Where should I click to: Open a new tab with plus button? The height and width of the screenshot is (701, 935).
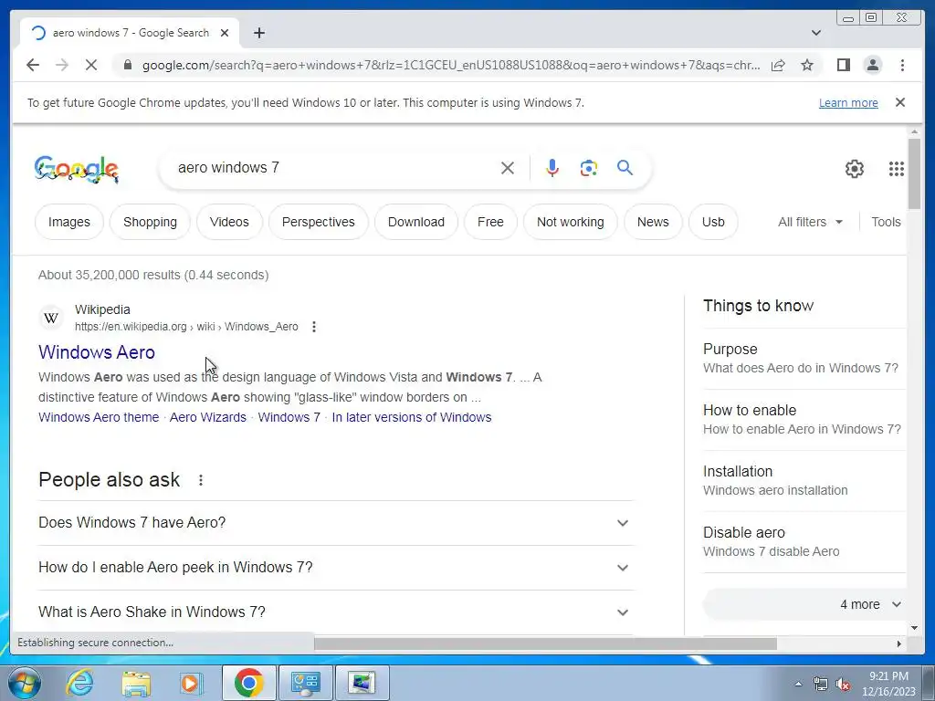tap(258, 33)
